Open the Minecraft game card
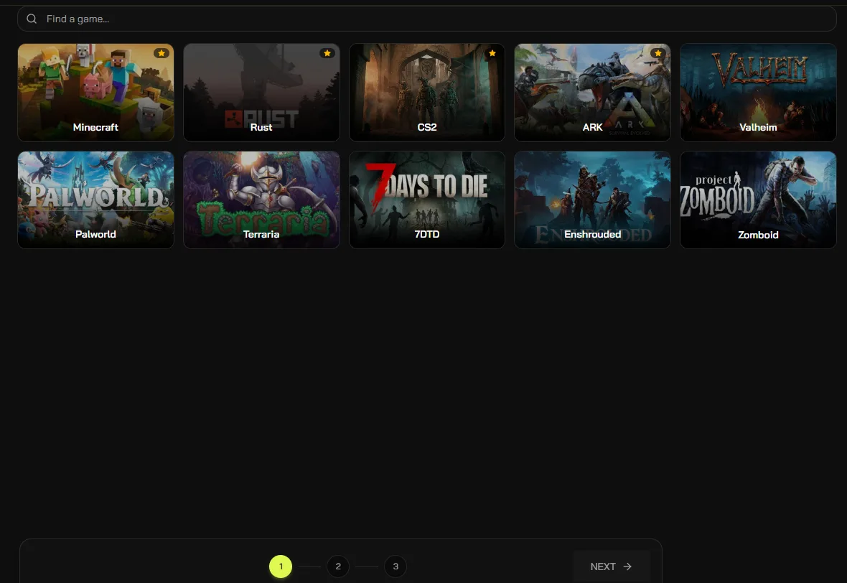 [95, 93]
